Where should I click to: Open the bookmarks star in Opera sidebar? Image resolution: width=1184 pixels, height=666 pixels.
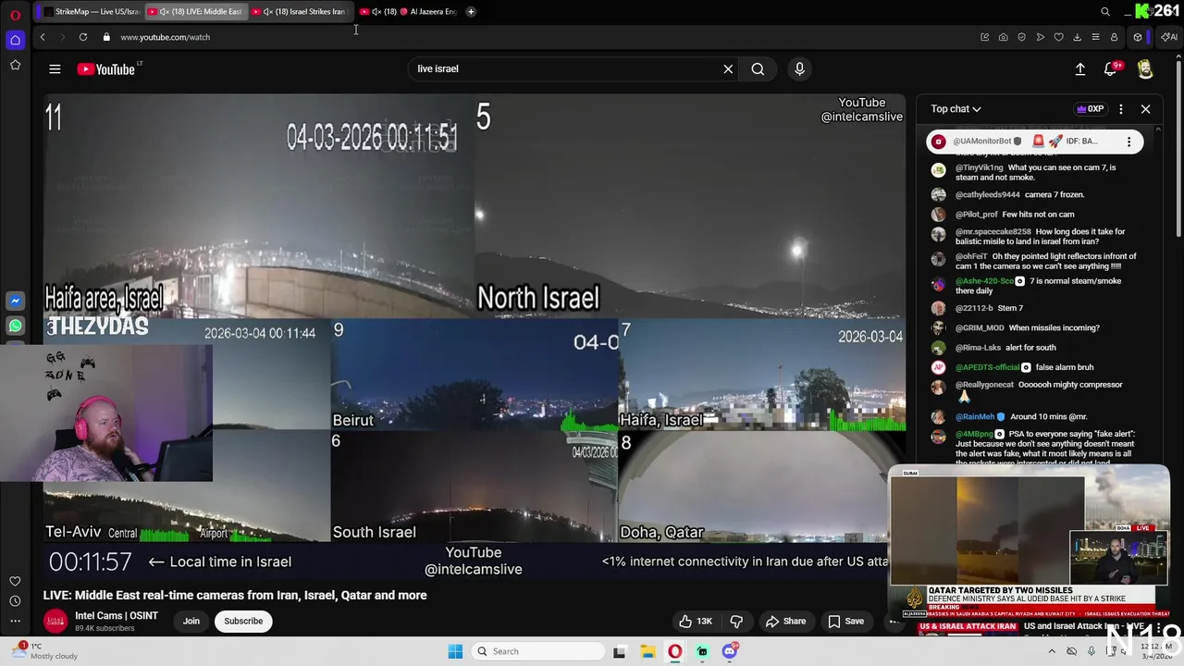pyautogui.click(x=15, y=65)
